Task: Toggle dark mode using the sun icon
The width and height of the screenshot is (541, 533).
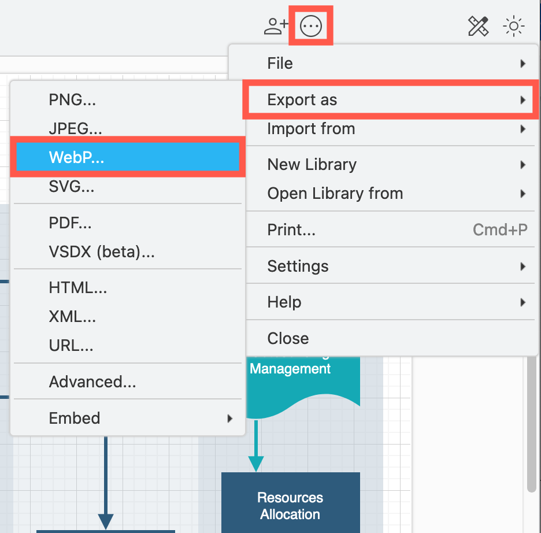Action: click(x=513, y=25)
